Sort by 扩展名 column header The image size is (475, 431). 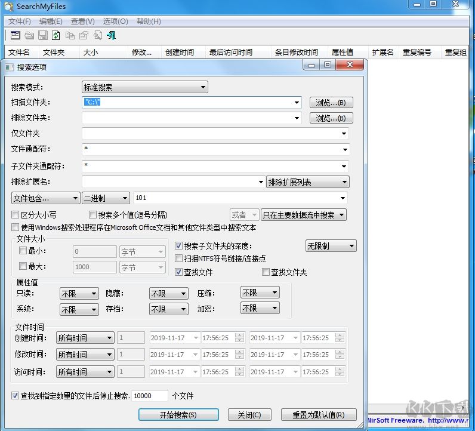click(x=383, y=52)
